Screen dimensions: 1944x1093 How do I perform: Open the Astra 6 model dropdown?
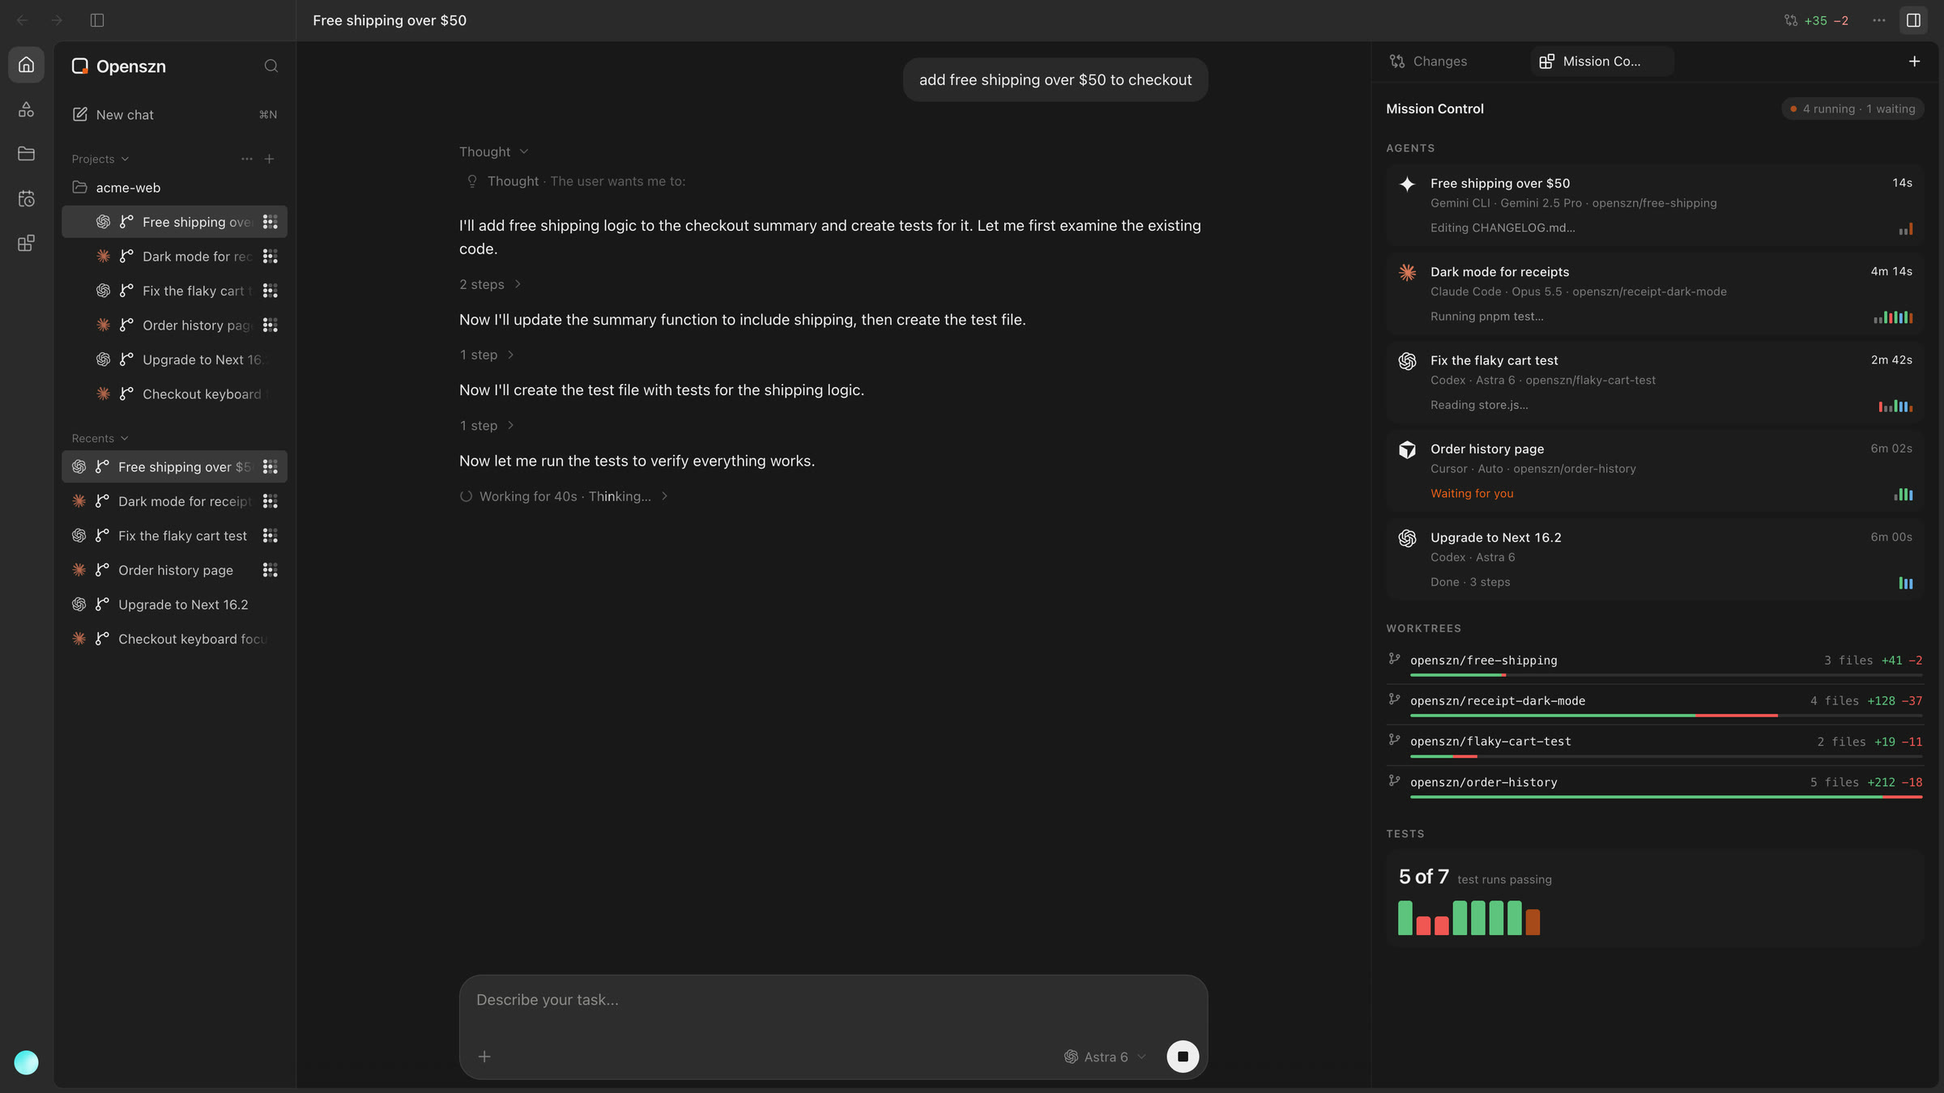[1106, 1057]
